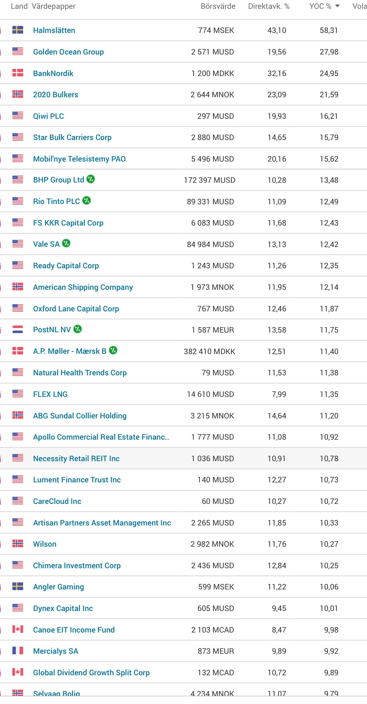Click the green badge icon beside Vale SA
The height and width of the screenshot is (704, 367).
[66, 243]
